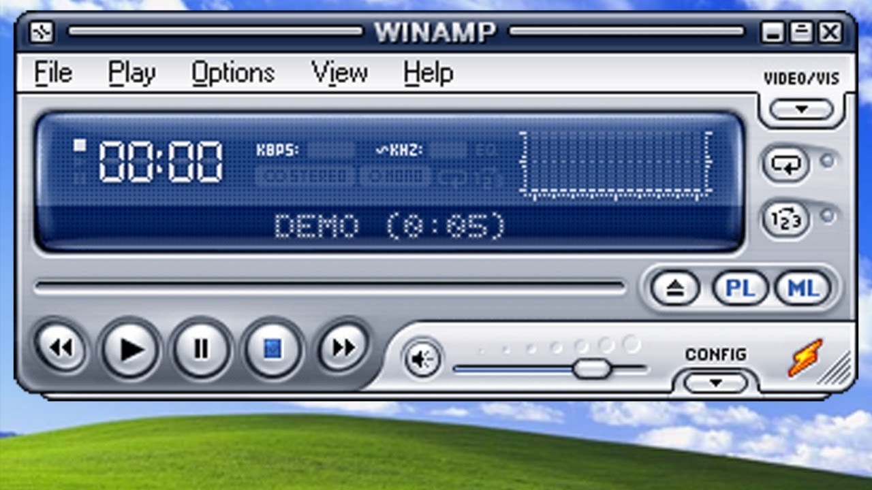Click the 00:00 time display
The width and height of the screenshot is (872, 490).
(x=161, y=162)
